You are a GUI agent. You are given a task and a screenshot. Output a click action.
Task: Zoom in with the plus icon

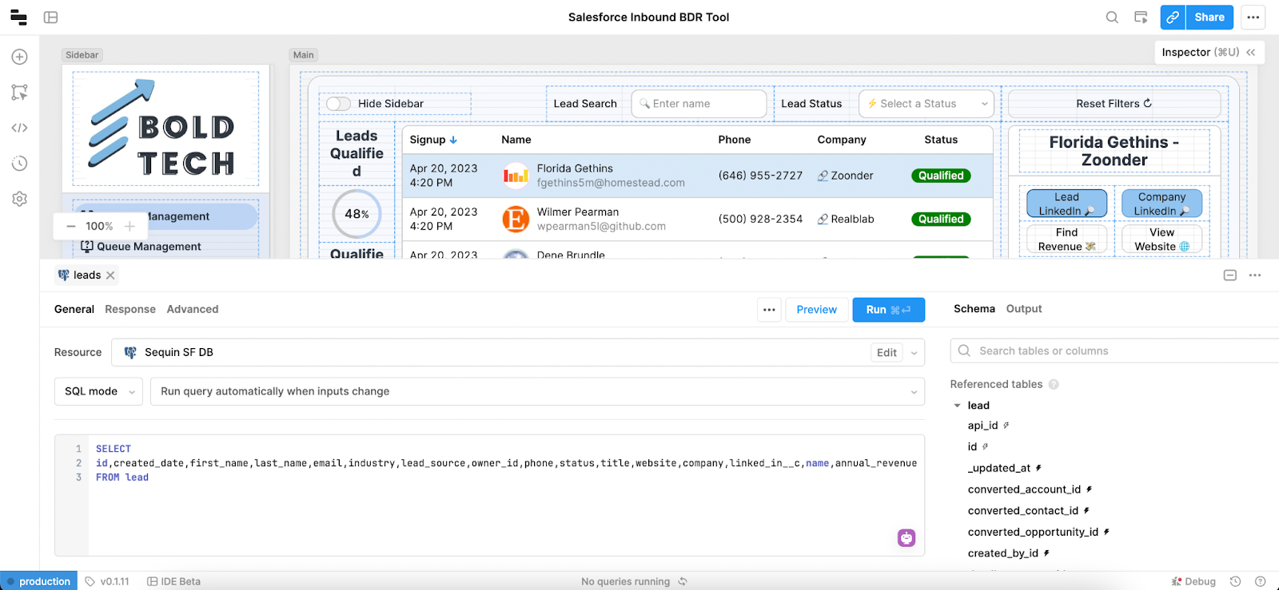coord(129,226)
